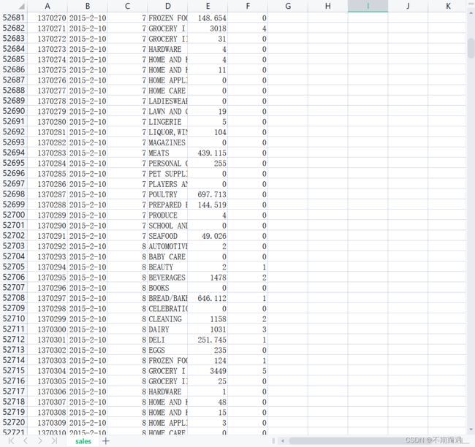
Task: Click the BOOKS cell
Action: [x=167, y=288]
